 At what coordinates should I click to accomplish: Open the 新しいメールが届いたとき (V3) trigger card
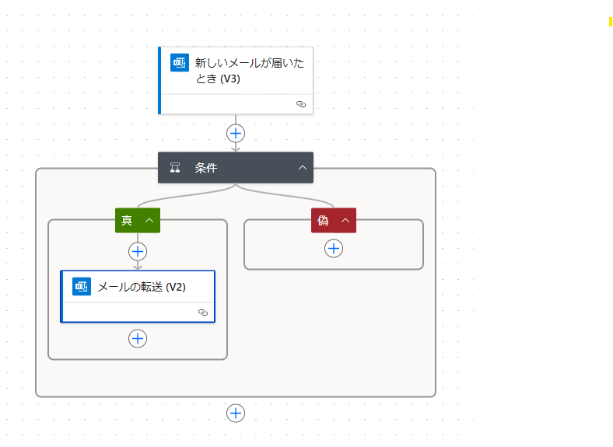(236, 81)
